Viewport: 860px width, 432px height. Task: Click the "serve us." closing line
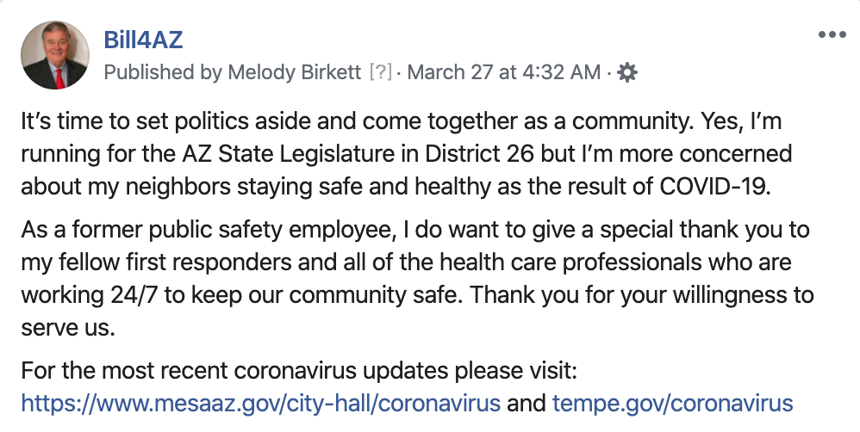point(68,328)
